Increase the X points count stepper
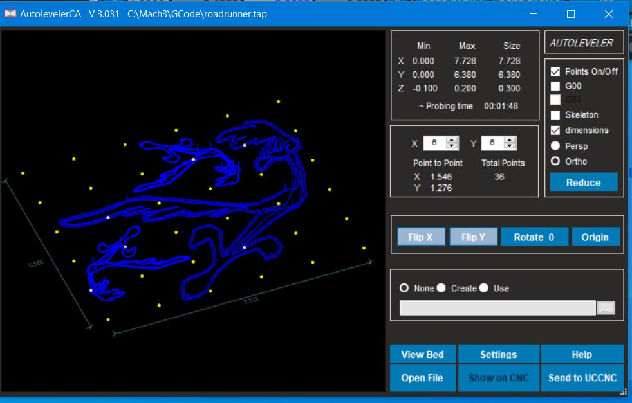 [452, 139]
